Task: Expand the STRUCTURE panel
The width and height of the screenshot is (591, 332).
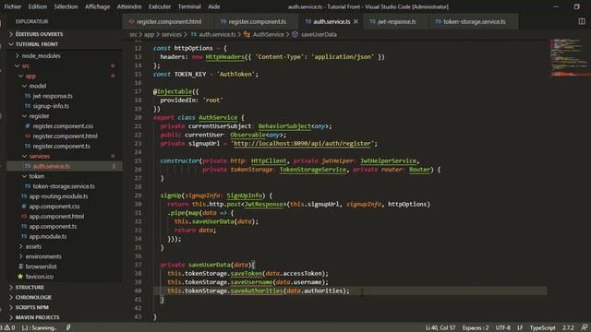Action: [x=30, y=287]
